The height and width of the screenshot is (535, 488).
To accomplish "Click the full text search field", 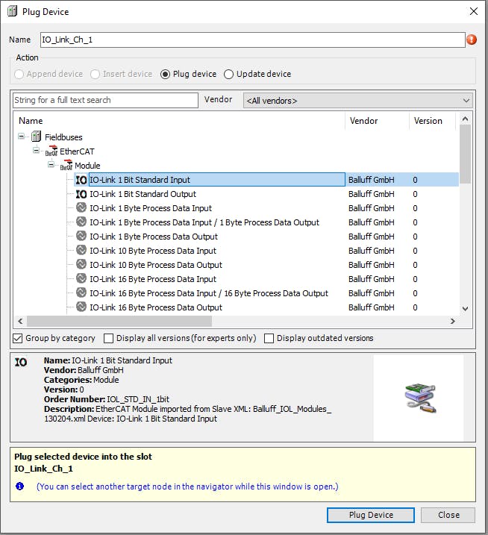I will [105, 100].
